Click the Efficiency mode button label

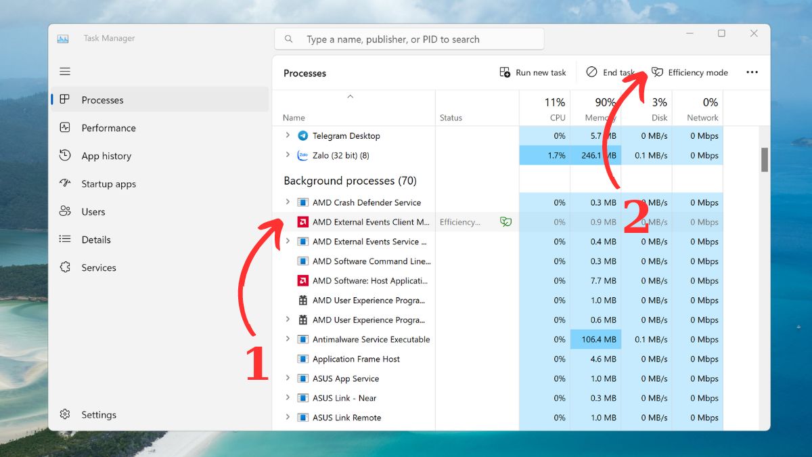(698, 72)
